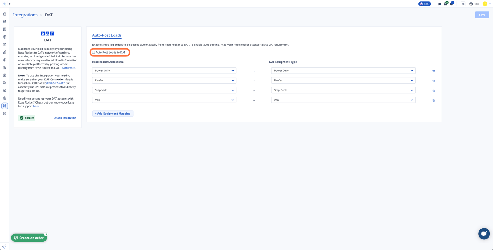Delete the Reefer equipment mapping row
Viewport: 493px width, 250px height.
pyautogui.click(x=434, y=81)
